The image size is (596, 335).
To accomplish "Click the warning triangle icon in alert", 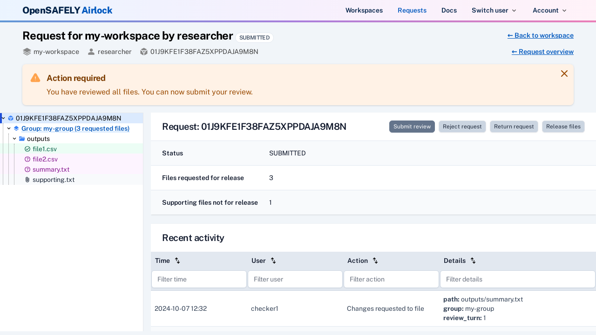I will coord(35,78).
